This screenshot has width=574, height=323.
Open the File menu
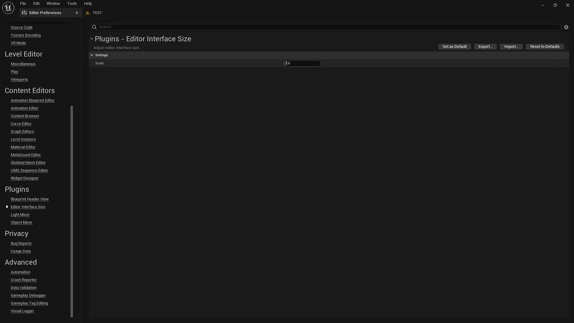coord(23,4)
